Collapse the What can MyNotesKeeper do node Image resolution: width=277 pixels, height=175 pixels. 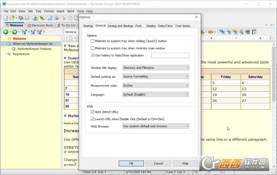[x=4, y=44]
